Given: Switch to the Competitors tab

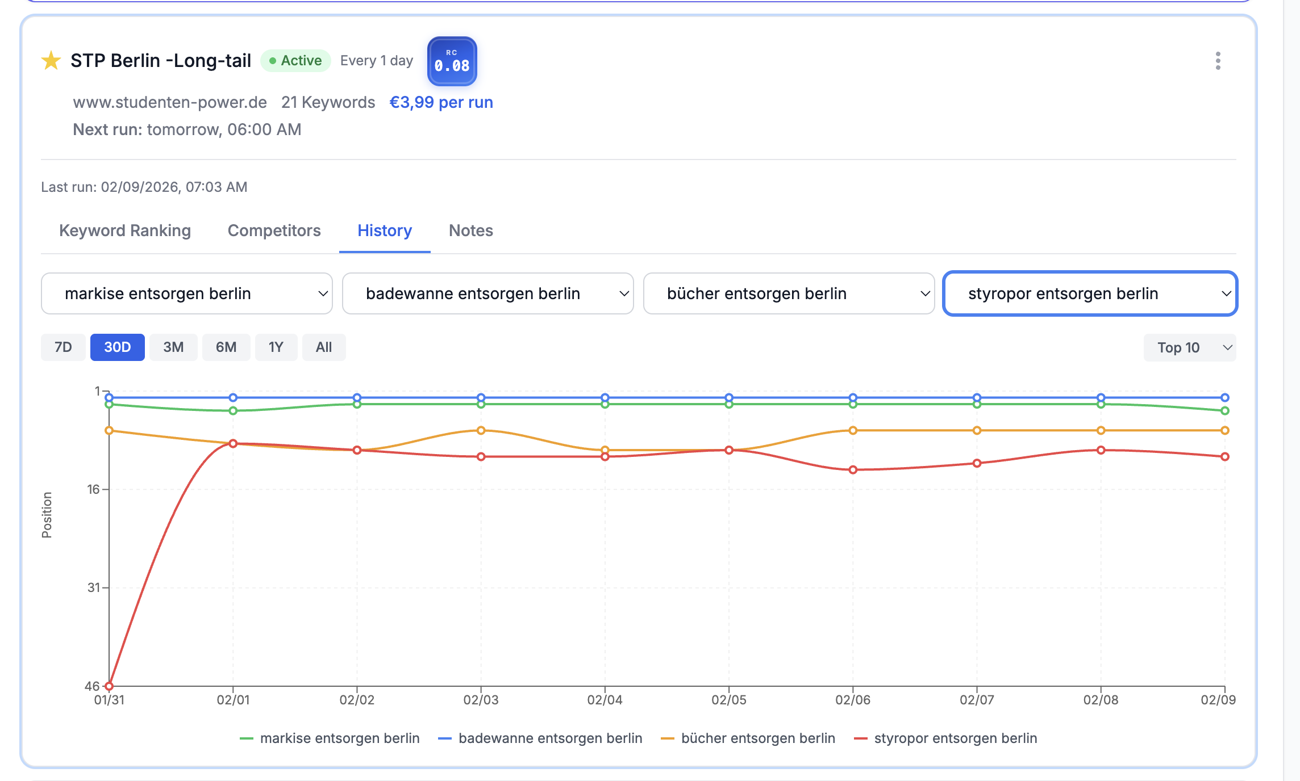Looking at the screenshot, I should pyautogui.click(x=274, y=230).
